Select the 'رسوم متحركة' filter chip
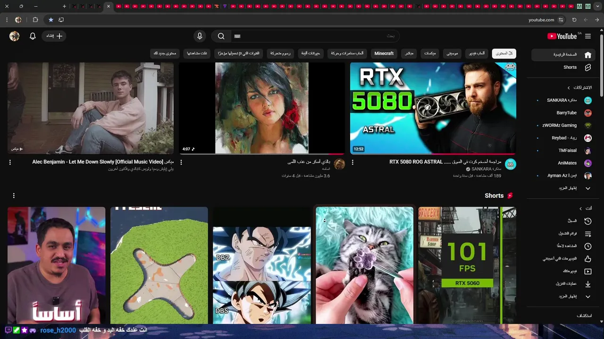Screen dimensions: 604x339 281,54
